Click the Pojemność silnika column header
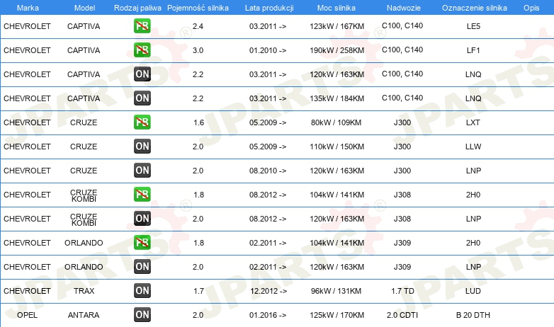Viewport: 554px width, 327px height. coord(198,8)
